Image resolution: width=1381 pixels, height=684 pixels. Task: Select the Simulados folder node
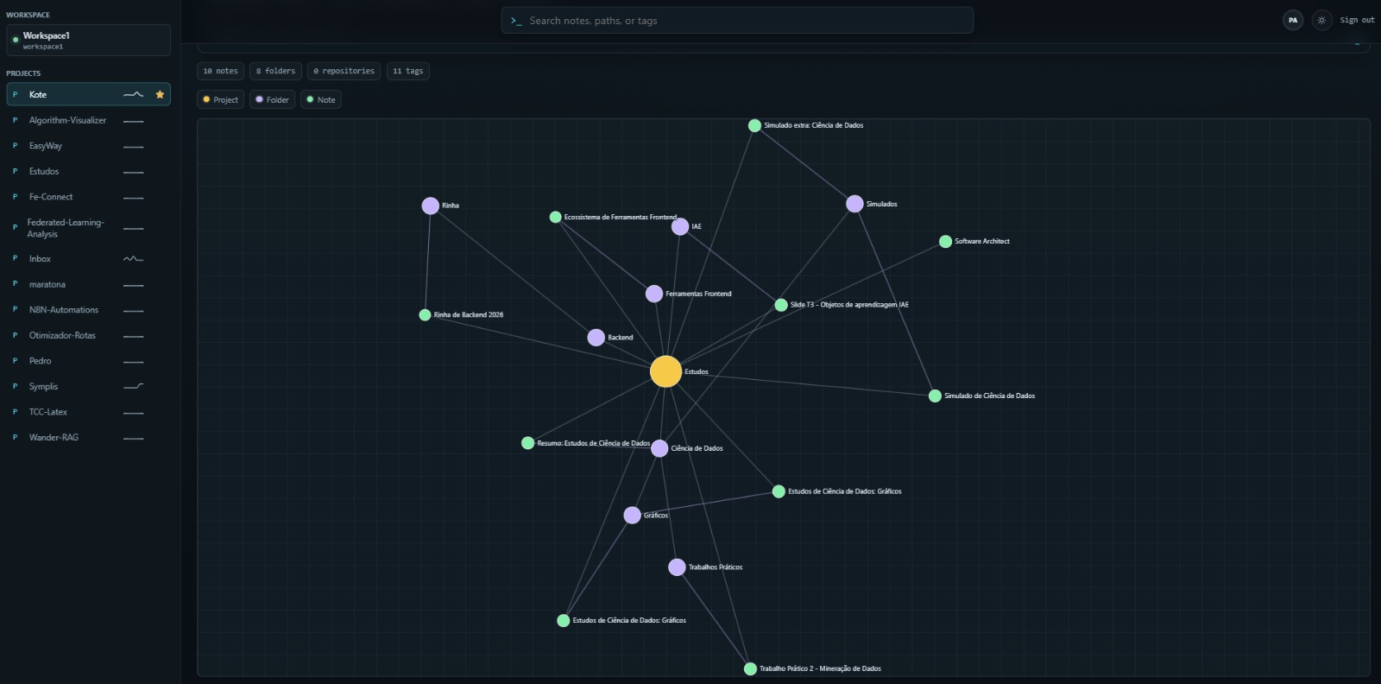click(854, 204)
